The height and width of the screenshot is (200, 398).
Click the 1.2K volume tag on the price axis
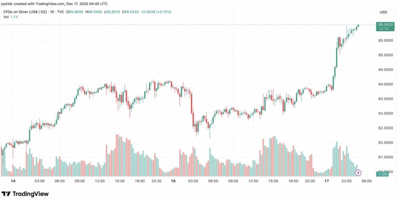382,174
